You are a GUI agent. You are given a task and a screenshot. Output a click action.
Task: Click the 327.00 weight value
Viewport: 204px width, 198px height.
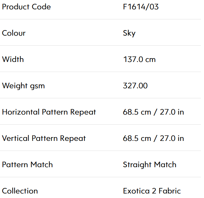(135, 85)
